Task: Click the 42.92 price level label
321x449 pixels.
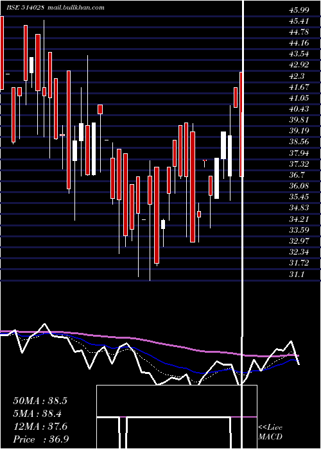Action: 299,65
